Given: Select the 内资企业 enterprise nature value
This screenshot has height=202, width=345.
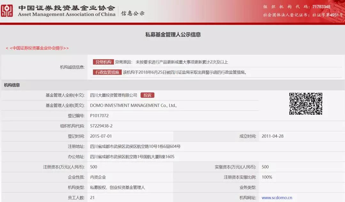Looking at the screenshot, I should 98,177.
